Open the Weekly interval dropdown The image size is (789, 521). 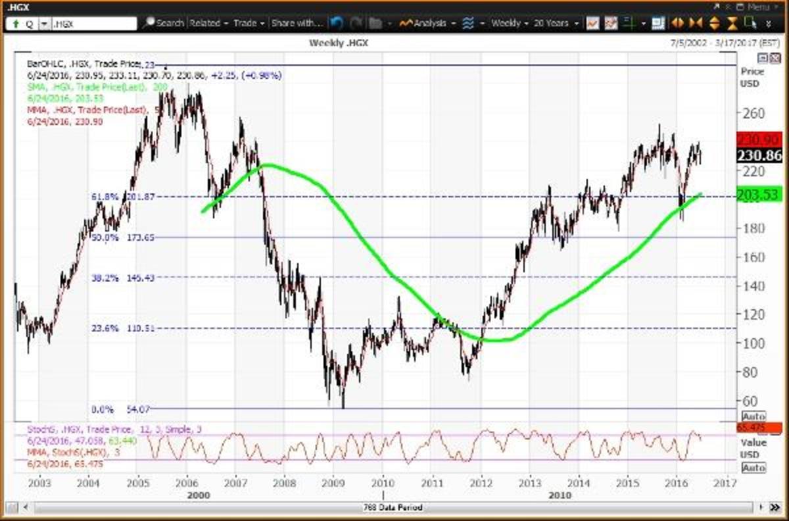(x=510, y=23)
